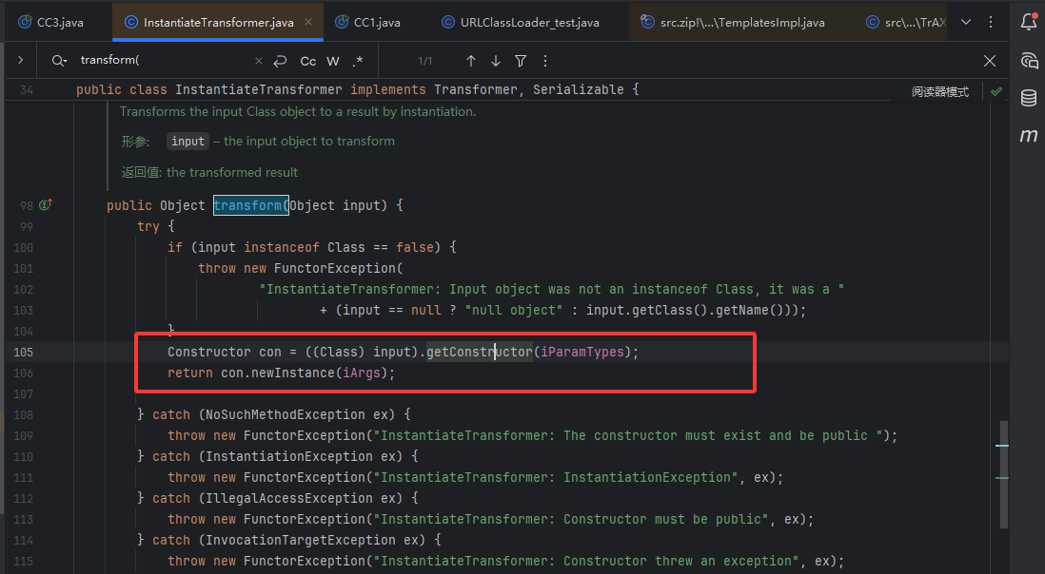
Task: Open search filter options
Action: point(521,61)
